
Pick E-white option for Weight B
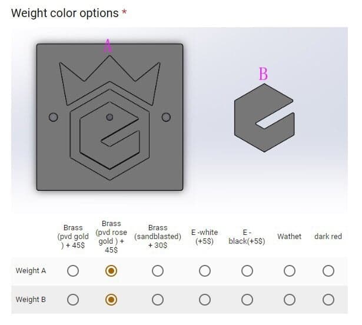point(205,300)
